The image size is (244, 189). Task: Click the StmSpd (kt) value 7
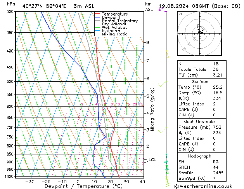pos(215,178)
